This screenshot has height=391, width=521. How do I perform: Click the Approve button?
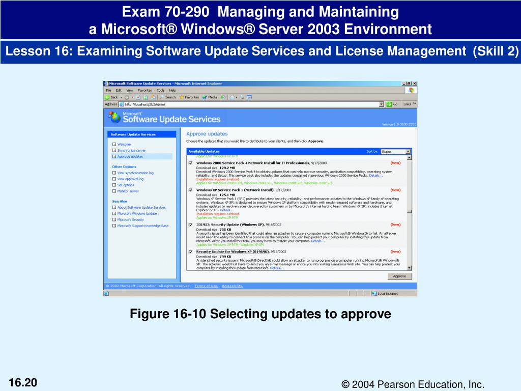(x=400, y=276)
